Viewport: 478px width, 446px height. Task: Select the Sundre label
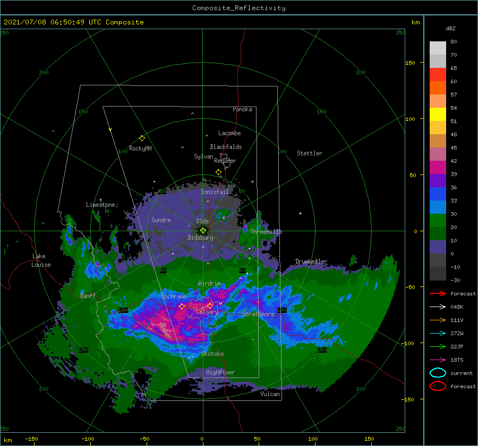pyautogui.click(x=161, y=220)
